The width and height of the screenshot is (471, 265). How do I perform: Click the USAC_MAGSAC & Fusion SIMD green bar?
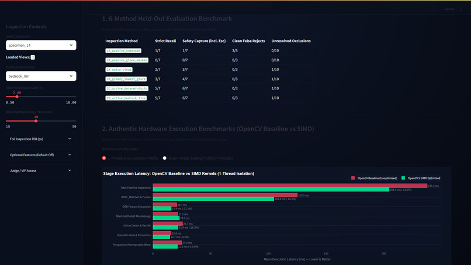213,199
